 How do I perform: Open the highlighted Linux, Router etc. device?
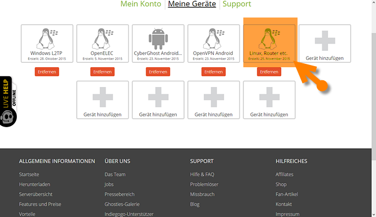[x=269, y=44]
